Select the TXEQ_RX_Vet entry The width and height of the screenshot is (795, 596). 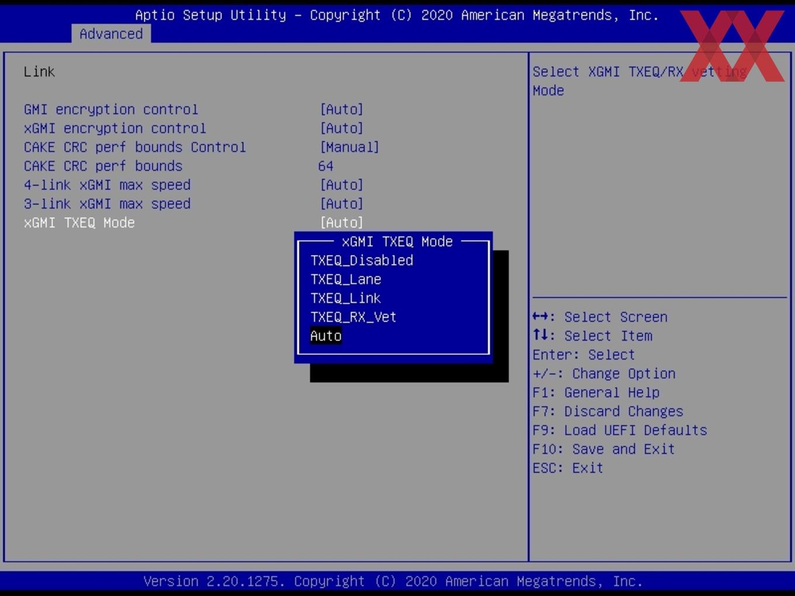(x=354, y=317)
